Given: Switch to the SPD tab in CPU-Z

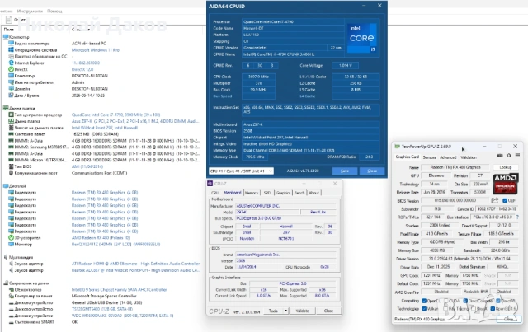Looking at the screenshot, I should [x=267, y=193].
